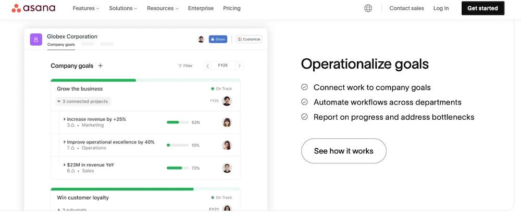Viewport: 521px width, 220px height.
Task: Click checkmark beside Report on progress
Action: (304, 117)
